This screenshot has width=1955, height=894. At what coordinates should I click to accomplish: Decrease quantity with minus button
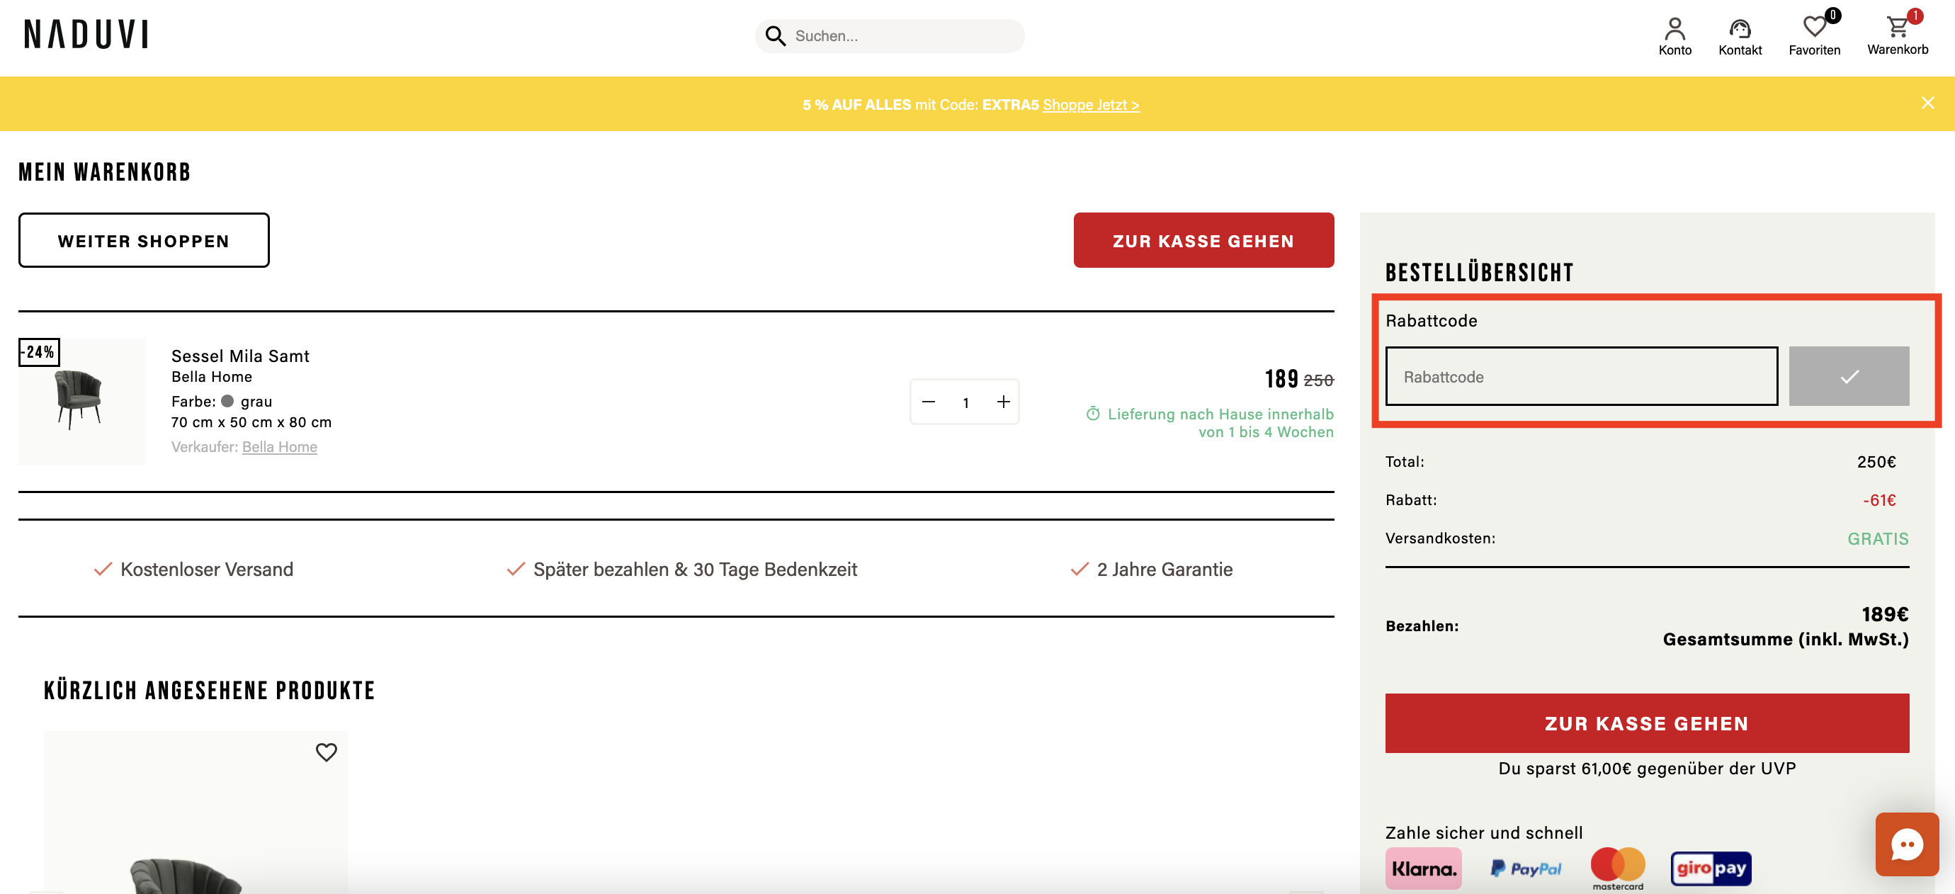click(928, 402)
